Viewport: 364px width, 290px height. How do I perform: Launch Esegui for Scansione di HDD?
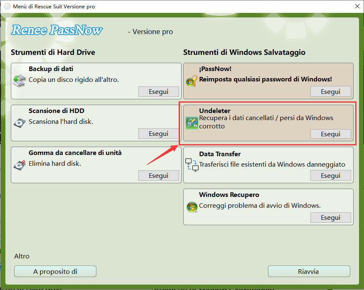point(159,133)
